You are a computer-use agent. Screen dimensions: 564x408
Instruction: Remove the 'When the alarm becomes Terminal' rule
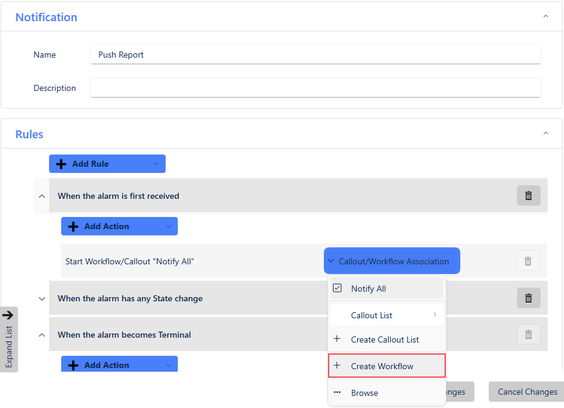tap(528, 334)
